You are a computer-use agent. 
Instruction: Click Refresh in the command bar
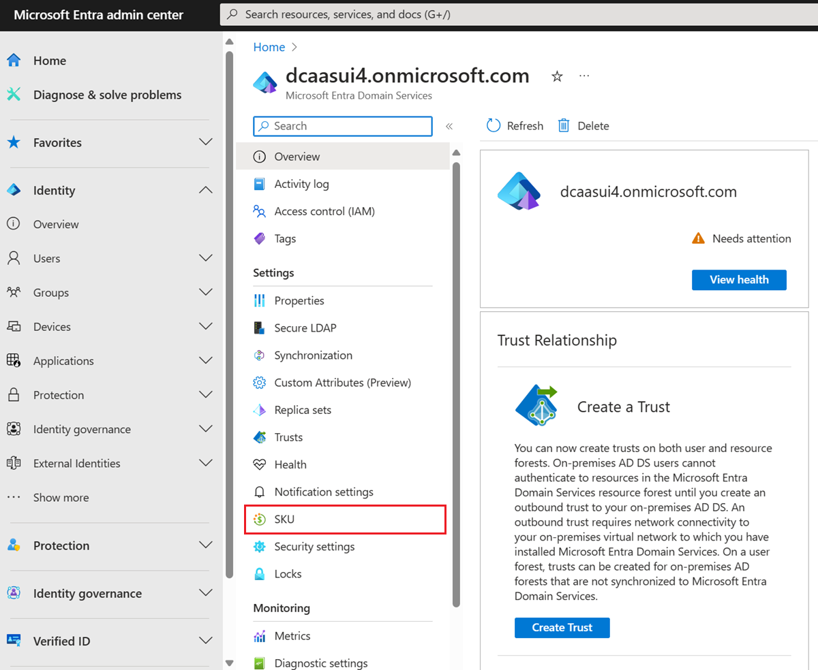click(515, 126)
